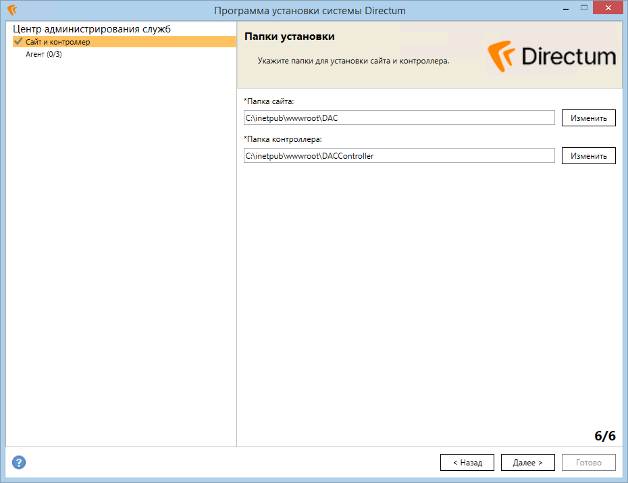This screenshot has height=483, width=628.
Task: Click the *Папка сайта: label
Action: pyautogui.click(x=269, y=101)
